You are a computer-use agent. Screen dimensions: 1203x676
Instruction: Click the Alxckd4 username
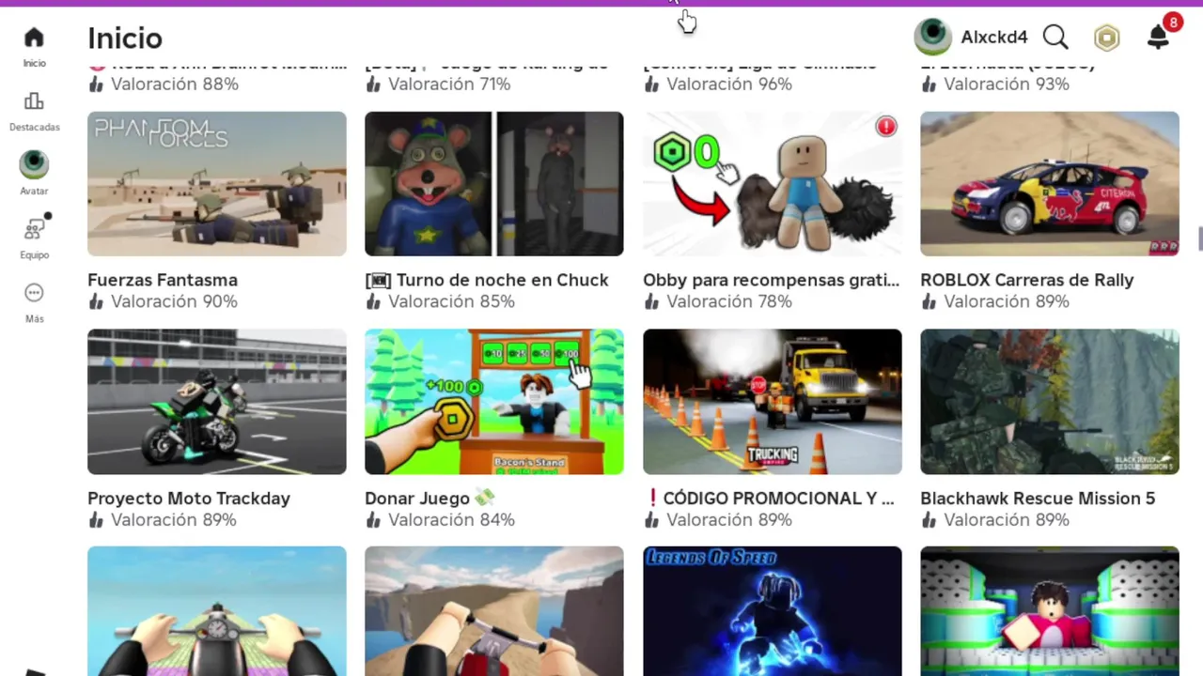tap(993, 38)
